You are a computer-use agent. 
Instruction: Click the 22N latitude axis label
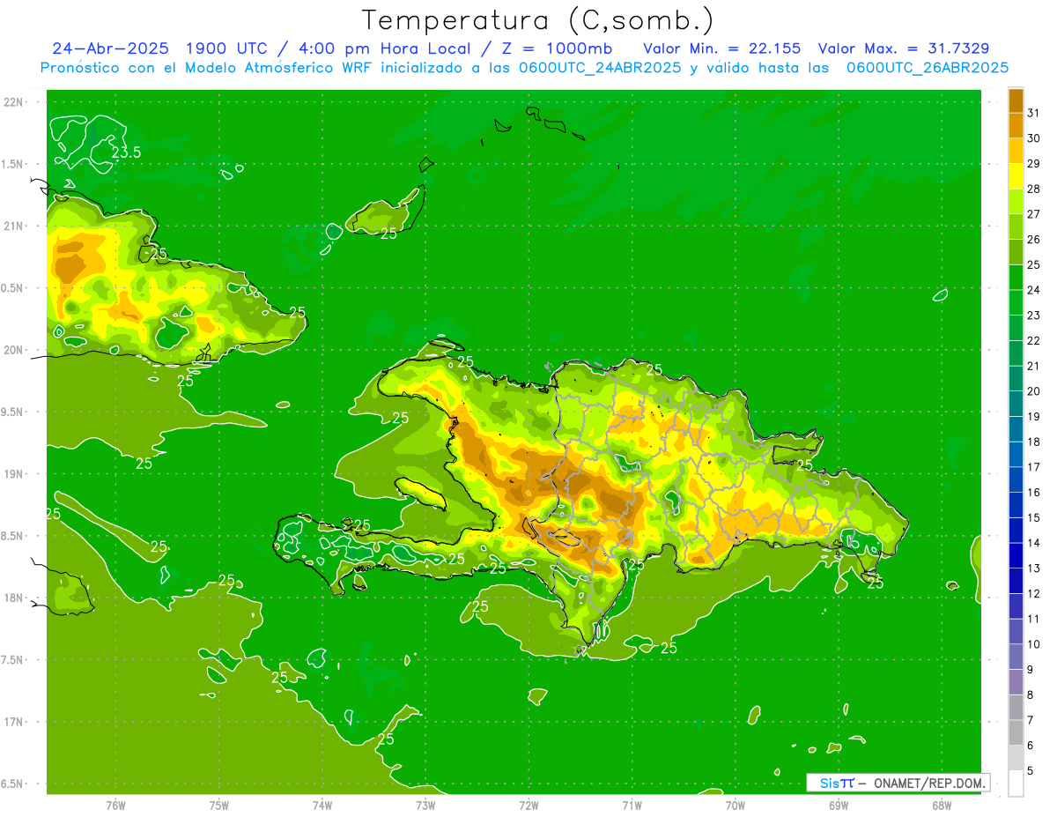click(15, 102)
